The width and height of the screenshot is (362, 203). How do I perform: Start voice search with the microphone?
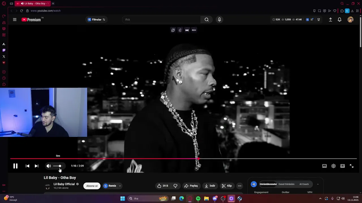point(219,19)
